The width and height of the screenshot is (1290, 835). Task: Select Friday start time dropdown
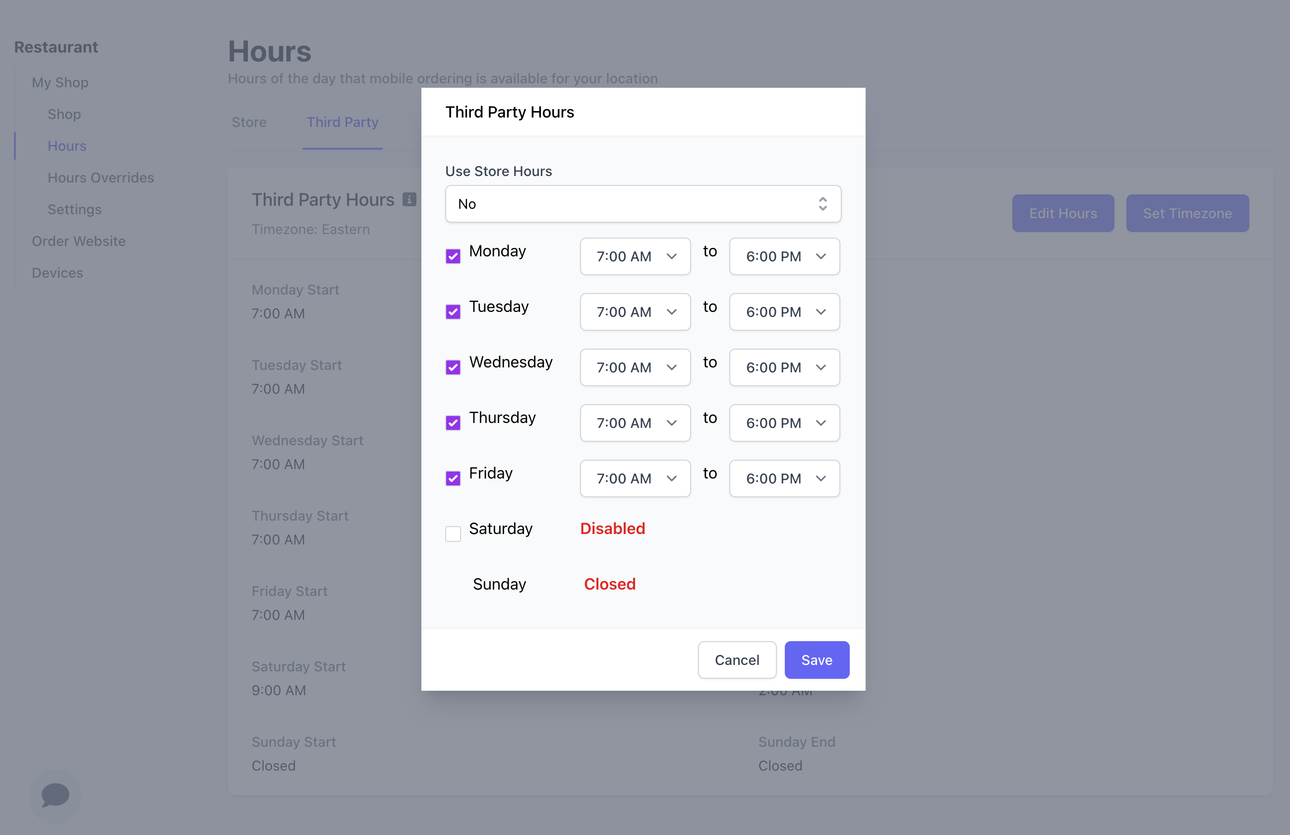635,478
